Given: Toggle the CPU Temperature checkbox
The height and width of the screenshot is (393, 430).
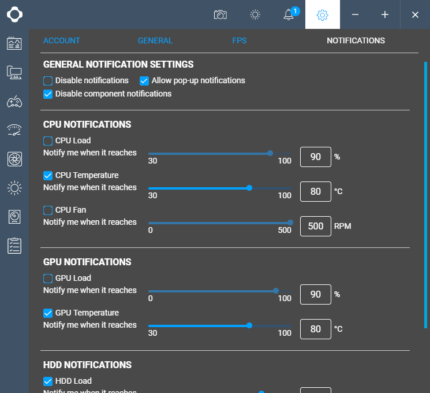Looking at the screenshot, I should (48, 176).
